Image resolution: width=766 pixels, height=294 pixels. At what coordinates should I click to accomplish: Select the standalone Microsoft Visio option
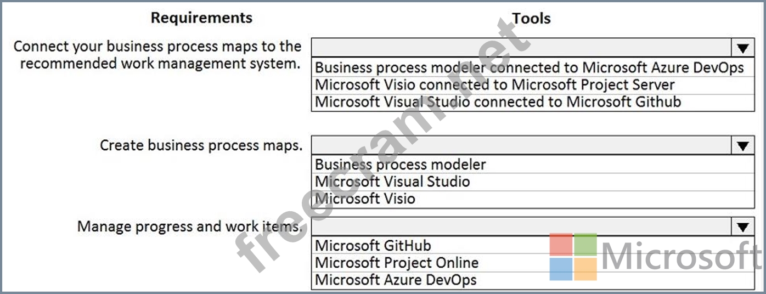click(365, 198)
